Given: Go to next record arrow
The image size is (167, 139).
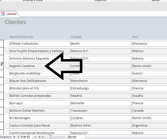Looking at the screenshot, I should [35, 137].
